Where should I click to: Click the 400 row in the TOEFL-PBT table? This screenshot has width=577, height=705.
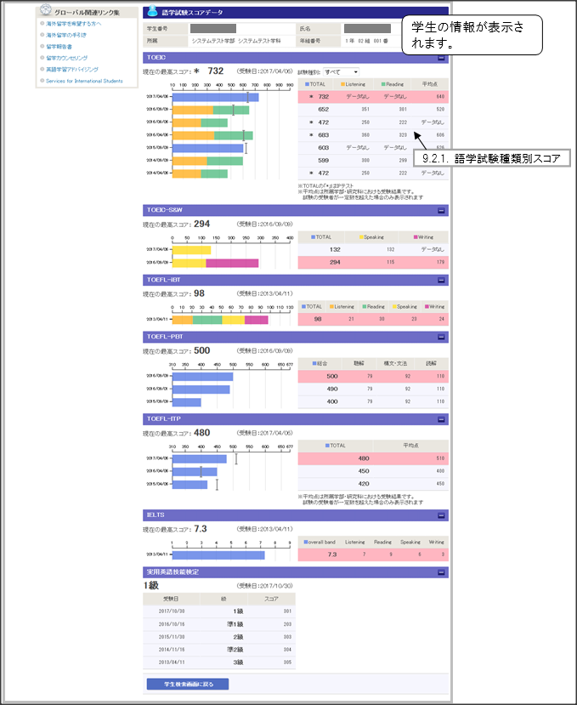(x=373, y=401)
